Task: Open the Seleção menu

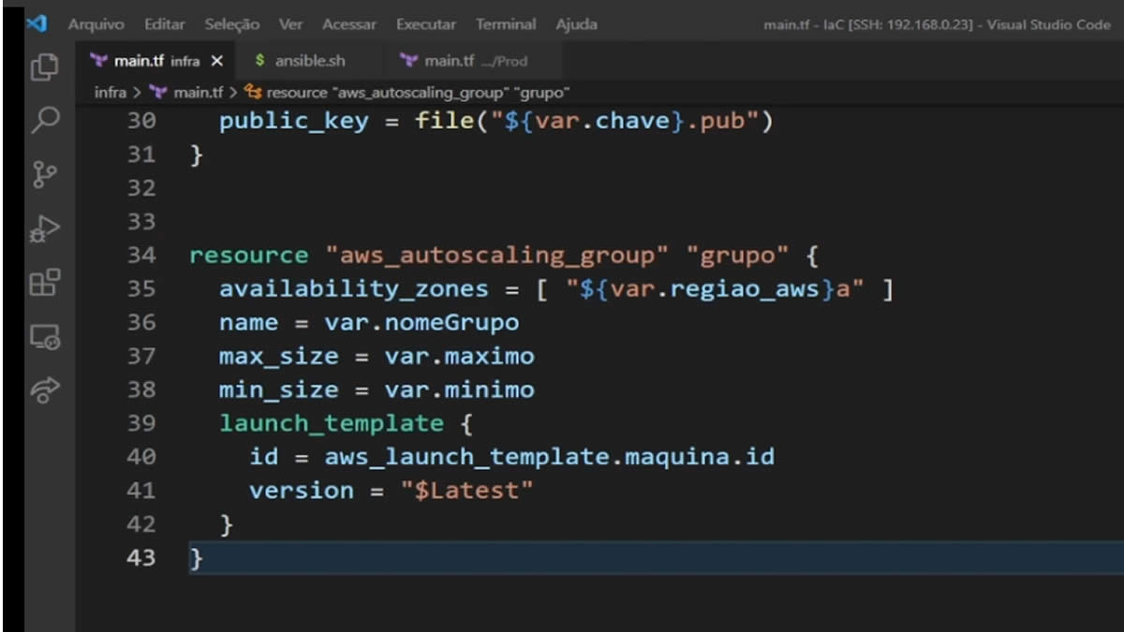Action: tap(231, 24)
